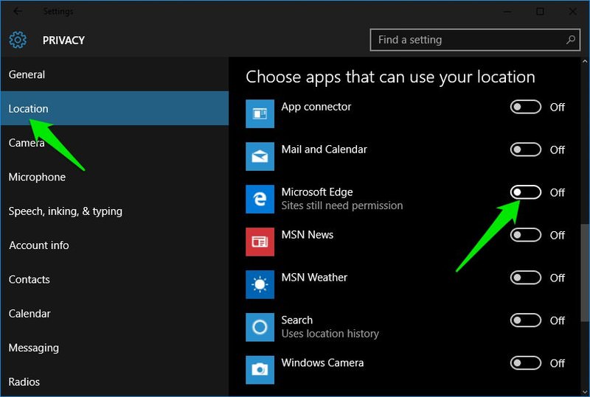
Task: Enable MSN Weather location toggle
Action: 525,278
